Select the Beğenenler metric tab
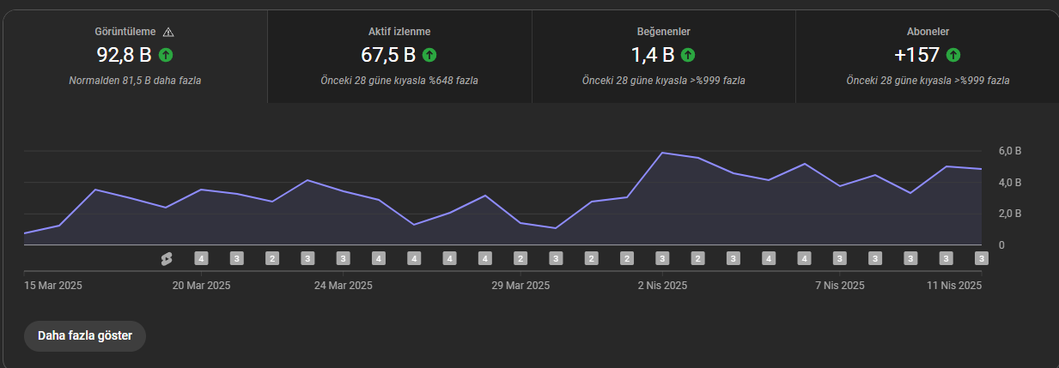This screenshot has width=1059, height=368. click(664, 57)
